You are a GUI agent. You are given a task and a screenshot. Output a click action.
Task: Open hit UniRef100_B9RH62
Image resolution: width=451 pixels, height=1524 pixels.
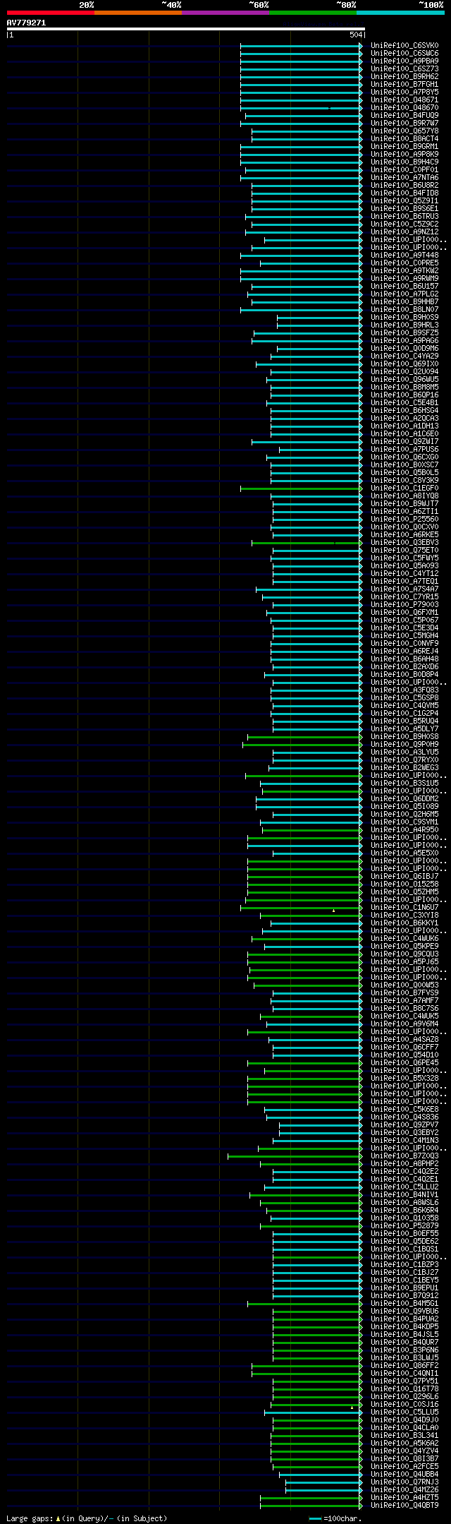click(x=404, y=76)
